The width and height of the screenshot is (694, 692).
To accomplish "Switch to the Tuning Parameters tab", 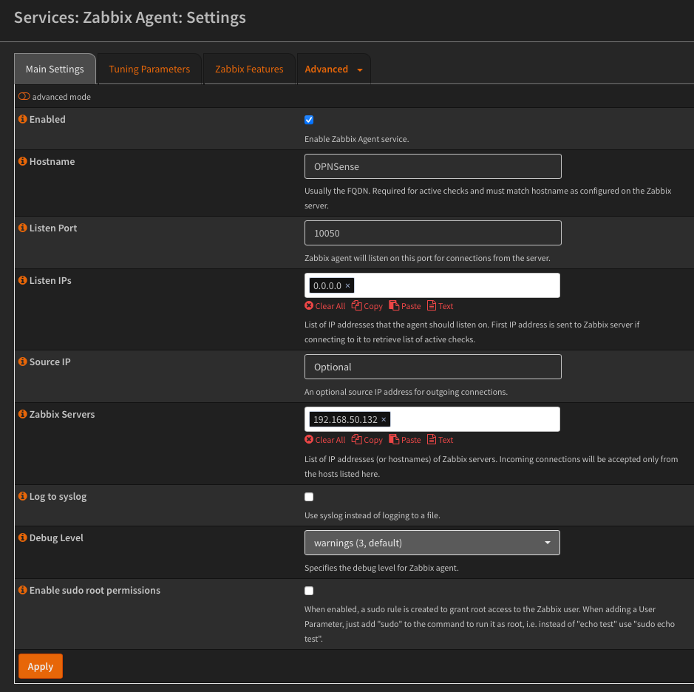I will point(149,68).
